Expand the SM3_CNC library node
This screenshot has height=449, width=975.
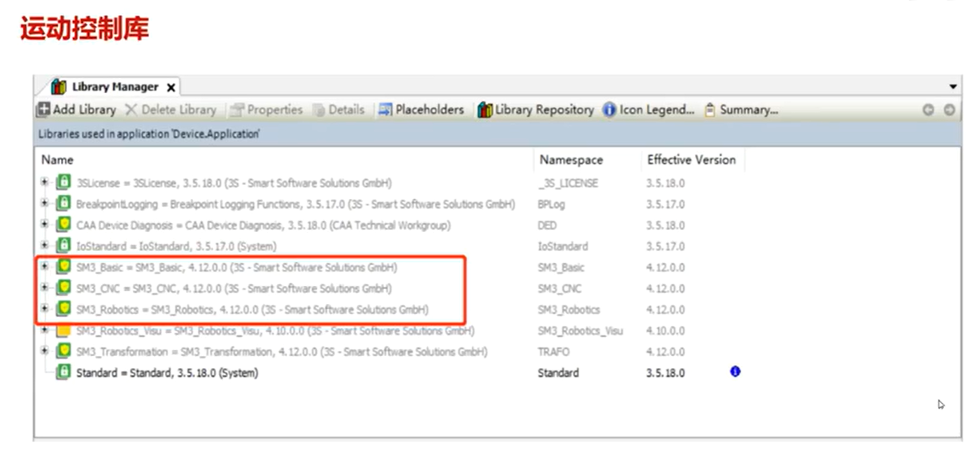[x=44, y=287]
